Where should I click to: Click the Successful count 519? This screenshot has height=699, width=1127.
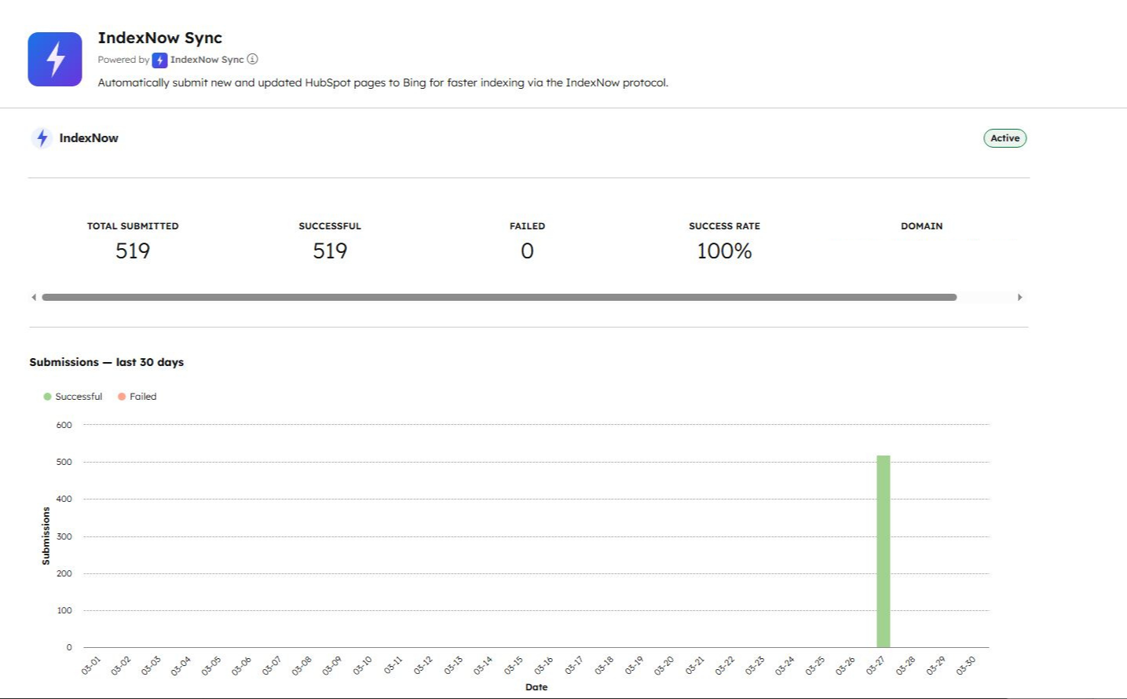click(x=330, y=251)
